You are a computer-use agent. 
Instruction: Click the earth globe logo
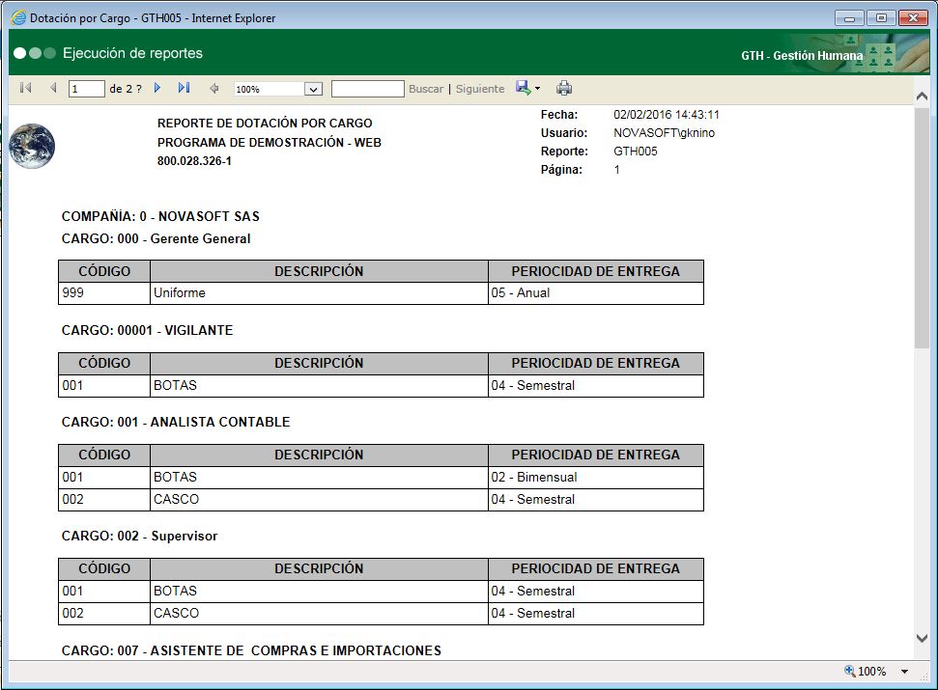click(x=32, y=146)
